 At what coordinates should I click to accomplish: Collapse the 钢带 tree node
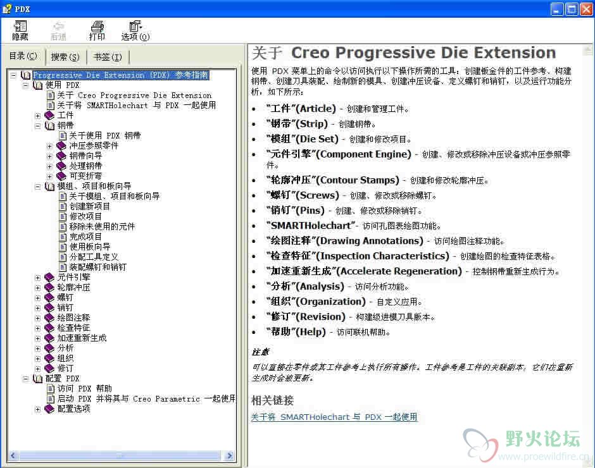[37, 125]
